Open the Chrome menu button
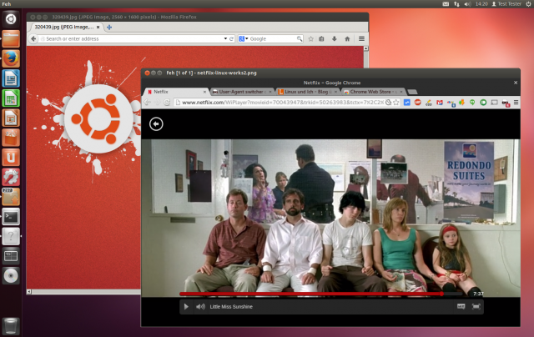The image size is (534, 337). click(x=516, y=103)
